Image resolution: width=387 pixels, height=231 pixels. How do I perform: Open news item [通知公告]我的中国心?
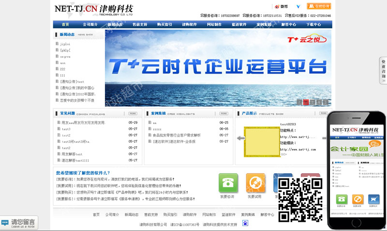click(77, 88)
